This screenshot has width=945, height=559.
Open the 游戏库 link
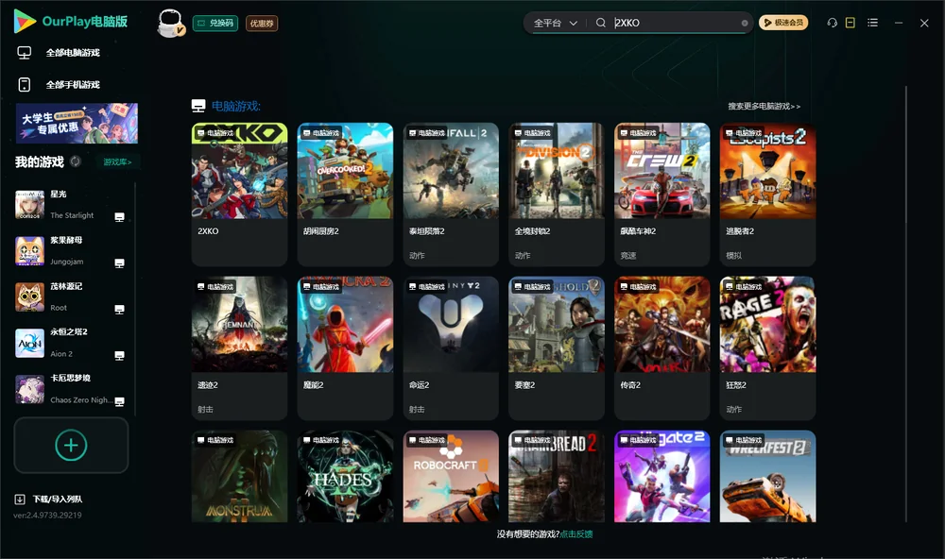[x=117, y=162]
